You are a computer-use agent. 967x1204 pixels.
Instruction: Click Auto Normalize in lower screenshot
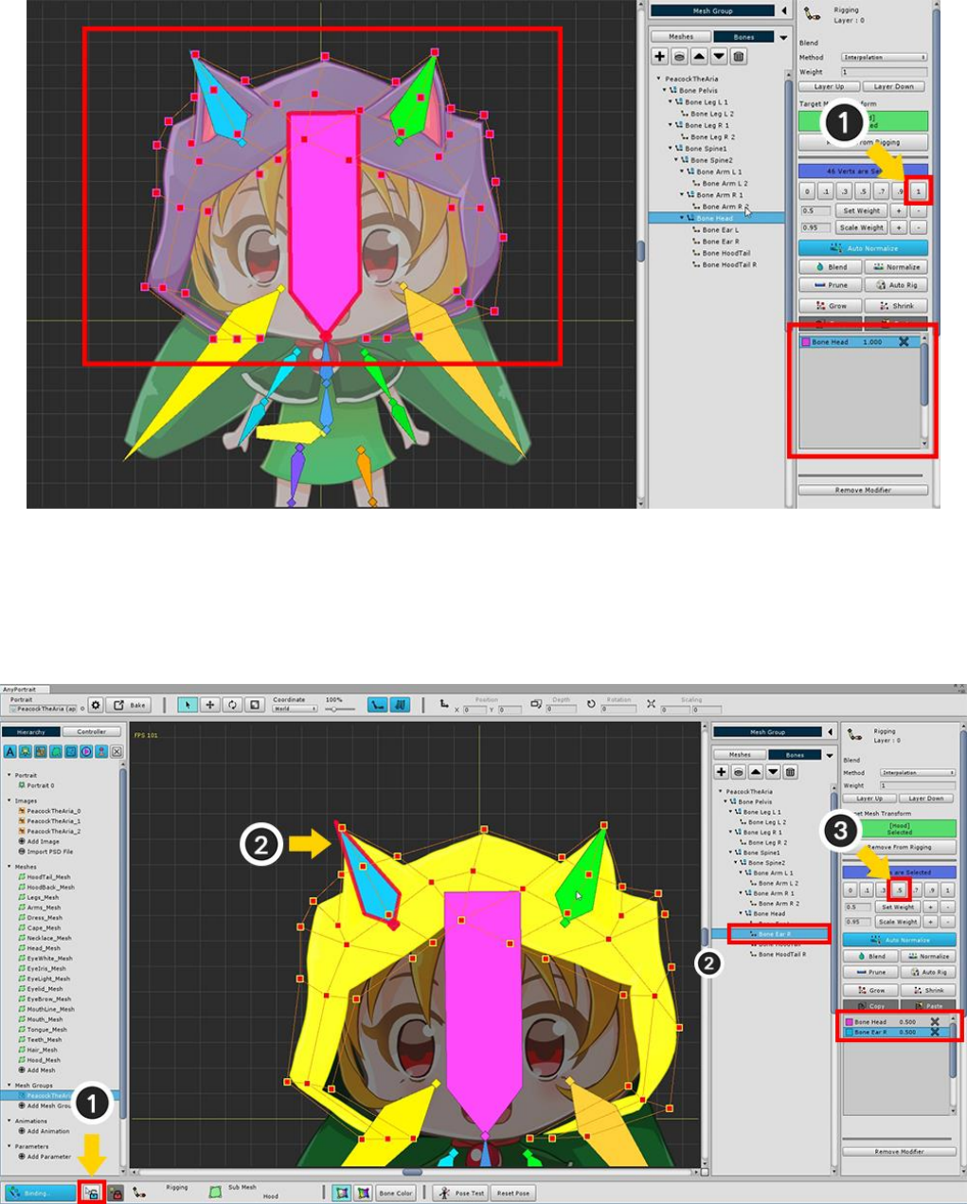tap(899, 941)
